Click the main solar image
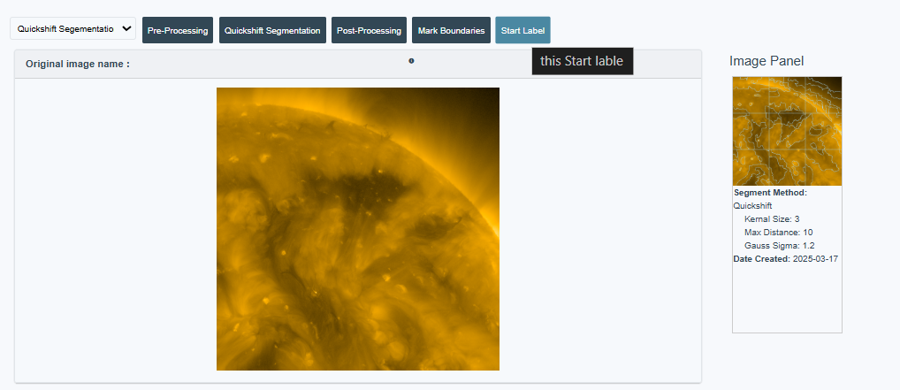900x390 pixels. [x=357, y=228]
